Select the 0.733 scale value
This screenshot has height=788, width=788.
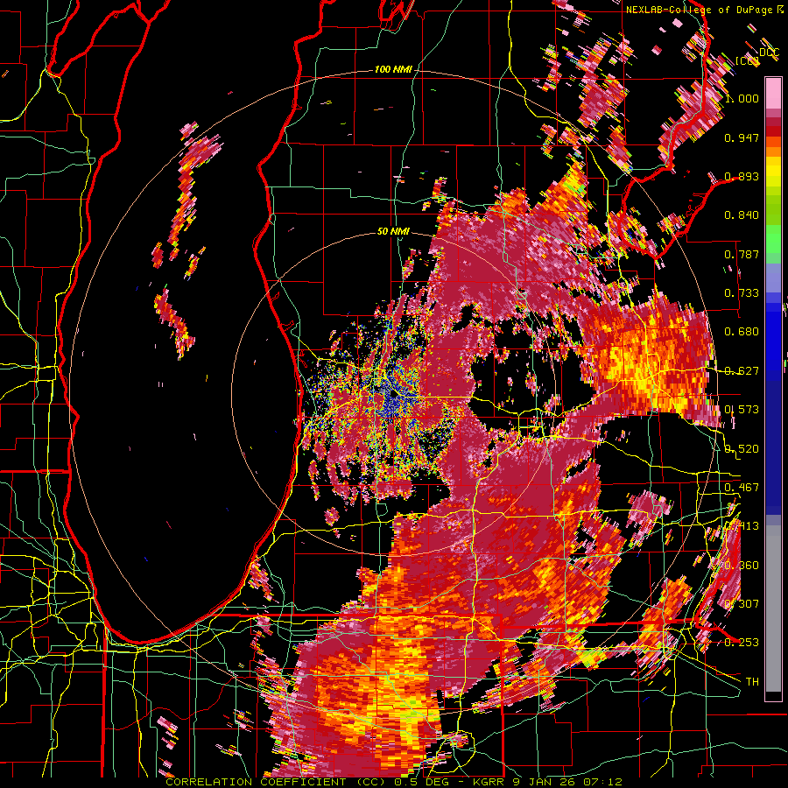click(x=742, y=293)
